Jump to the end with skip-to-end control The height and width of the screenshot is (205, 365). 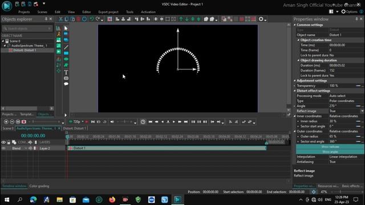coord(186,121)
